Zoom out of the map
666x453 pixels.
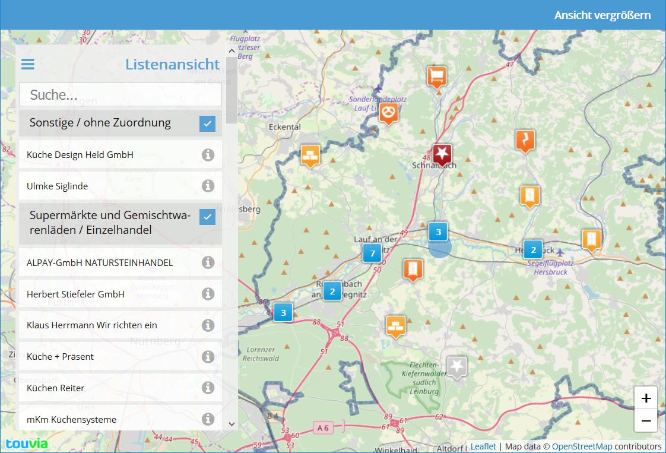[646, 421]
